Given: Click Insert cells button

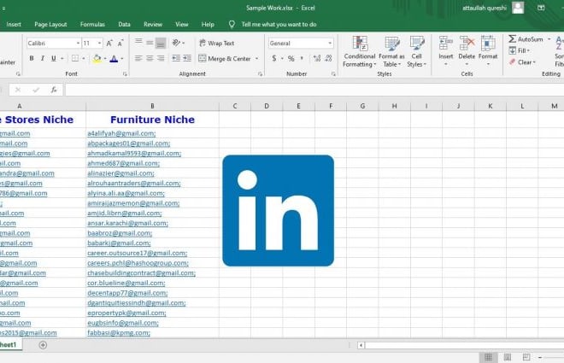Looking at the screenshot, I should click(x=446, y=50).
